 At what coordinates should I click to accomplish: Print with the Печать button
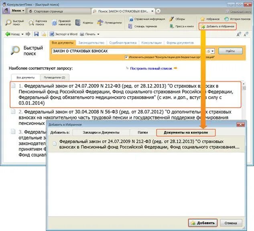pyautogui.click(x=87, y=34)
